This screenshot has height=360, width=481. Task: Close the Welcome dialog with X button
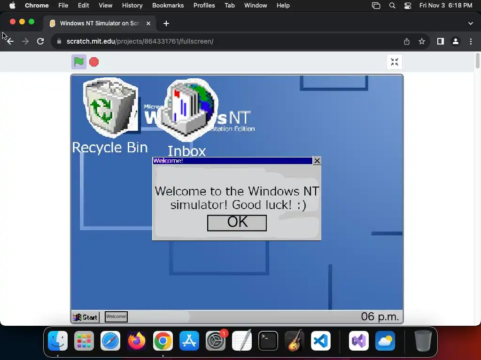click(x=317, y=161)
